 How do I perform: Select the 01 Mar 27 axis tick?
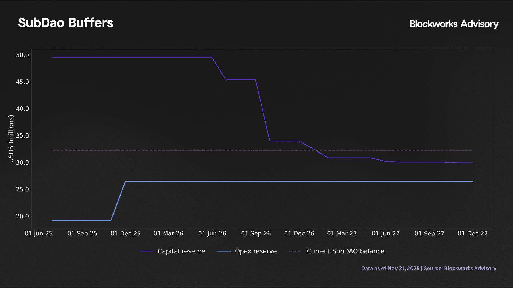point(342,234)
